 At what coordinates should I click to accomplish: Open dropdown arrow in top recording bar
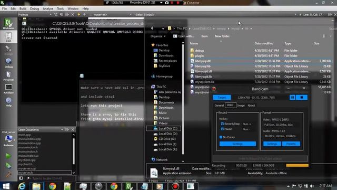pos(161,3)
